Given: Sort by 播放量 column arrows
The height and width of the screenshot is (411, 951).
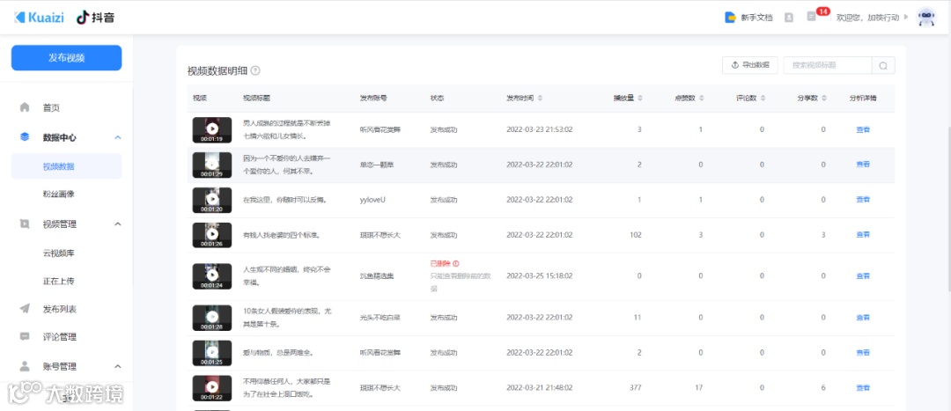Looking at the screenshot, I should 640,99.
